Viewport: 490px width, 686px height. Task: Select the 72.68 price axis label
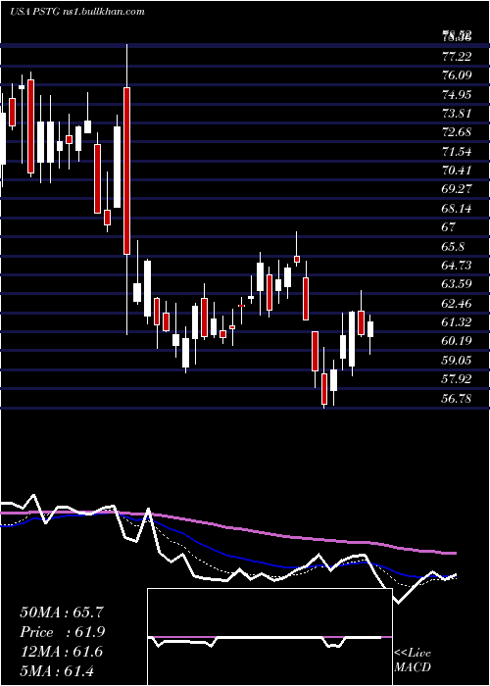(457, 132)
